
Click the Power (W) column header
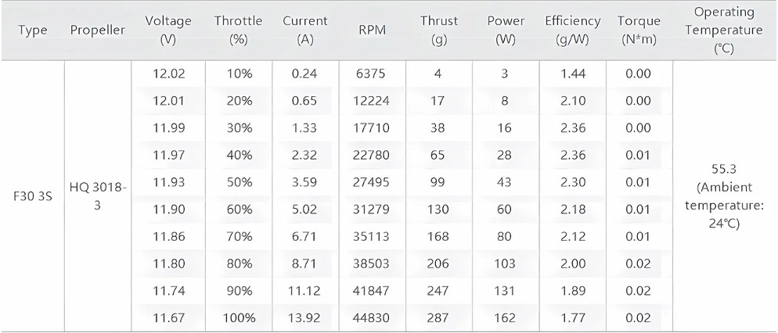506,30
